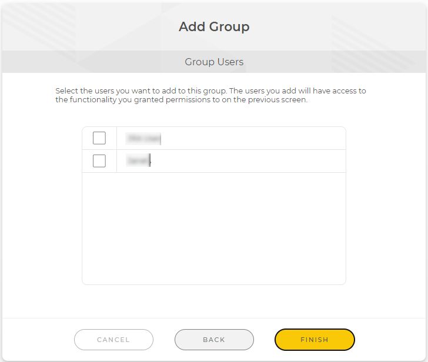Check the first user's checkbox
Image resolution: width=428 pixels, height=362 pixels.
tap(99, 138)
